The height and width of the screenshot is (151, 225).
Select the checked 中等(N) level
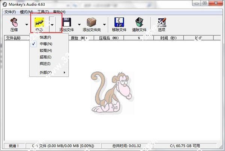pyautogui.click(x=49, y=44)
